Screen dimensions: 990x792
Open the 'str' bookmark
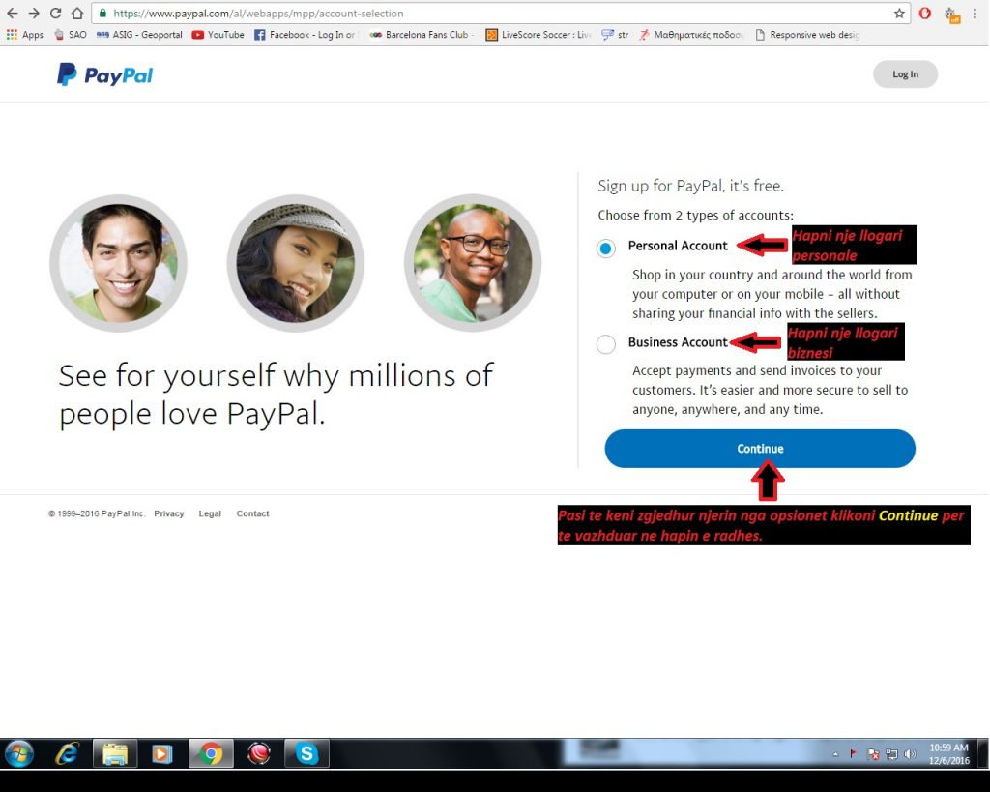[x=615, y=35]
